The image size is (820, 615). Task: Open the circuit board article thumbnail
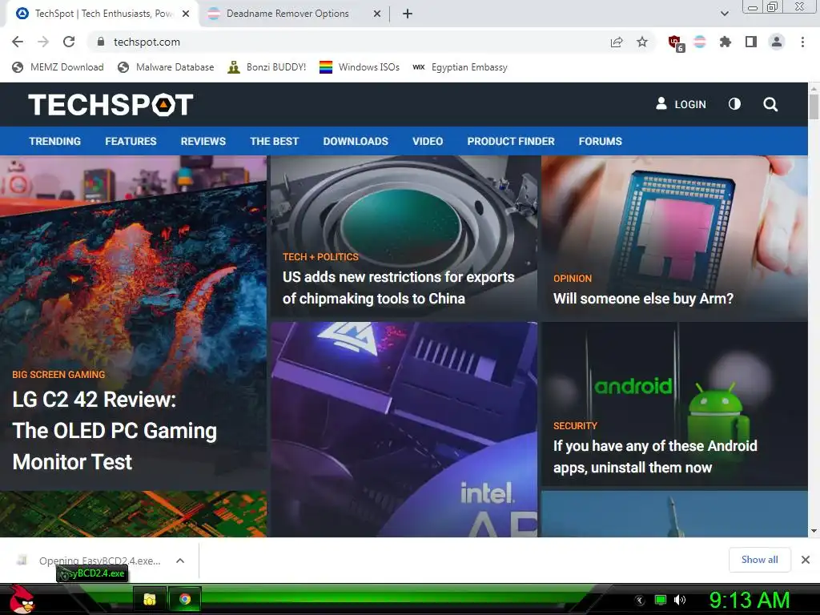(134, 513)
